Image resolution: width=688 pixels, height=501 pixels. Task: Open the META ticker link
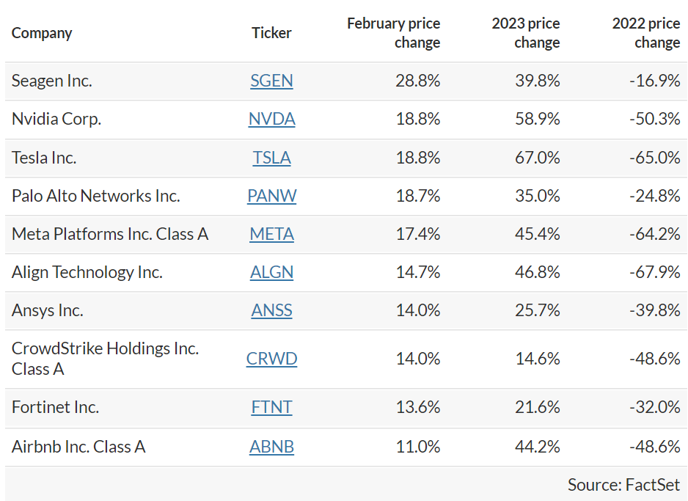(271, 234)
